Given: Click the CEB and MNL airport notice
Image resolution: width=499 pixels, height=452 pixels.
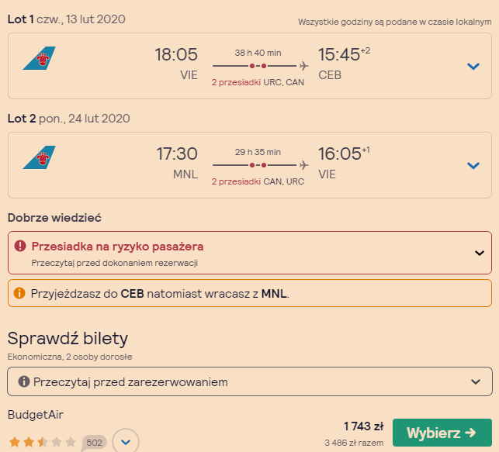Looking at the screenshot, I should point(250,293).
